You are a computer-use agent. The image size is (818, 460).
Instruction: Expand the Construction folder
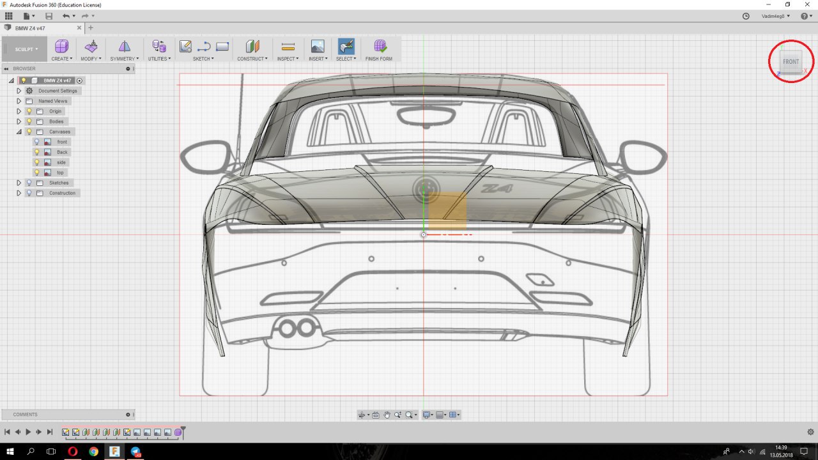click(x=19, y=193)
